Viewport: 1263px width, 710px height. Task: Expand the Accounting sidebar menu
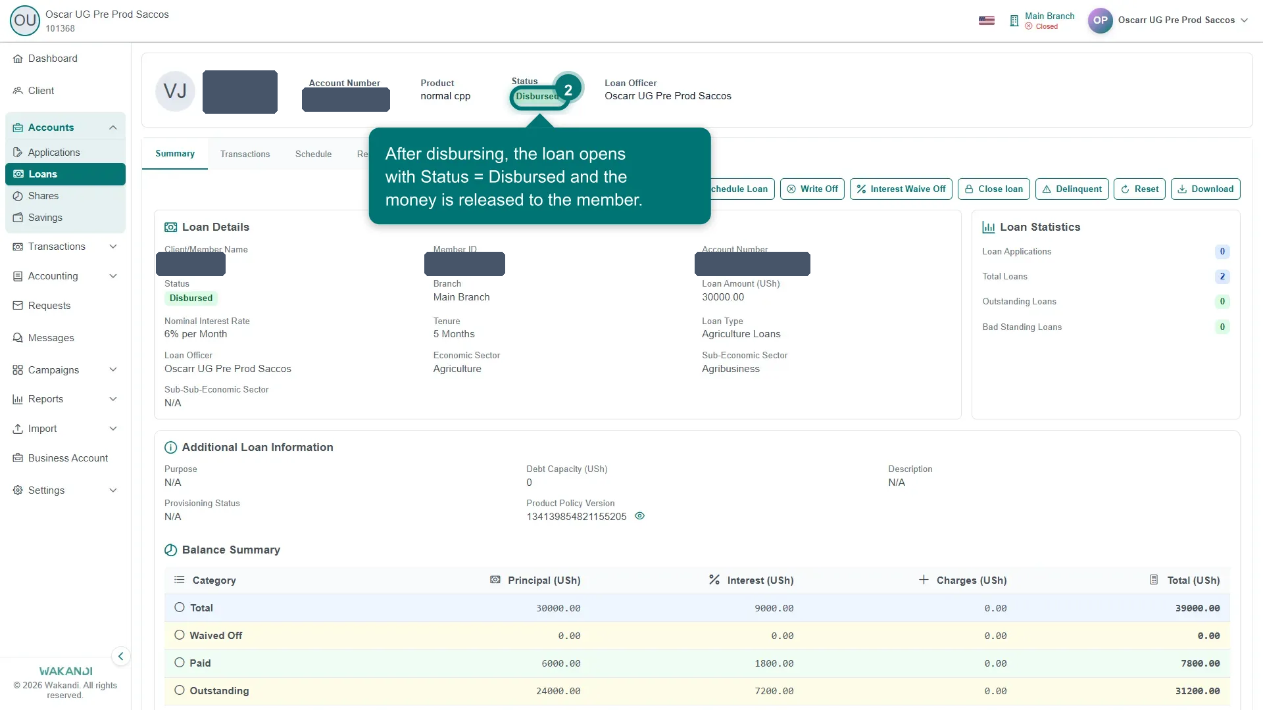65,276
